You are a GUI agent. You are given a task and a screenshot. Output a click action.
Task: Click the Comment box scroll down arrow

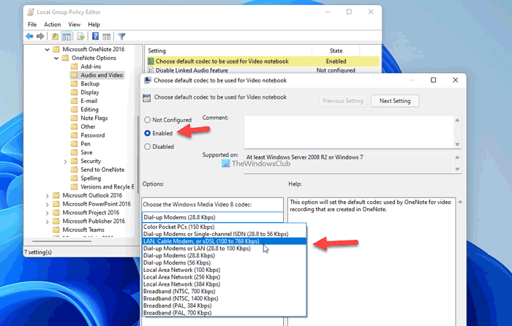point(457,144)
